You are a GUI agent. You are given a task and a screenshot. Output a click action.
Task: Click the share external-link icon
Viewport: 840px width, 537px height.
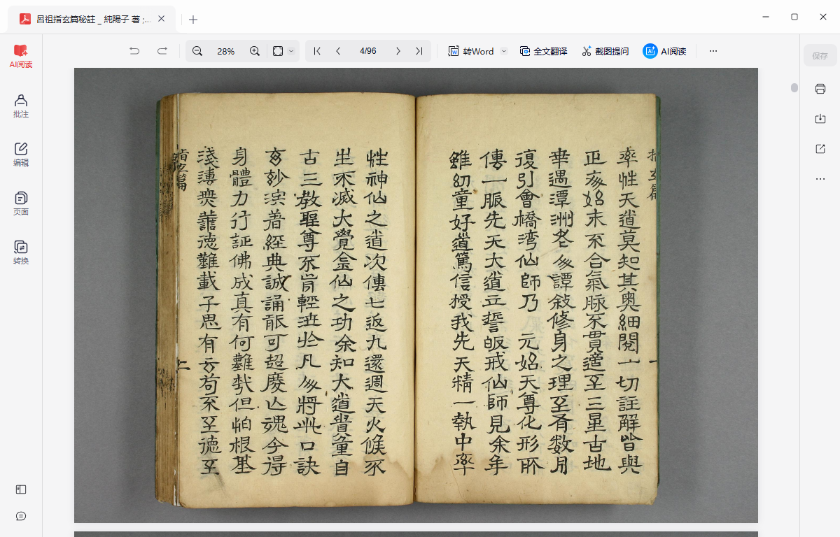tap(820, 149)
